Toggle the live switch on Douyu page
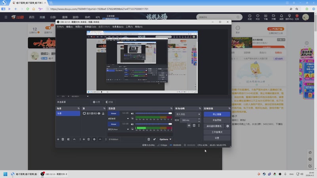Image resolution: width=317 pixels, height=178 pixels. click(x=48, y=28)
